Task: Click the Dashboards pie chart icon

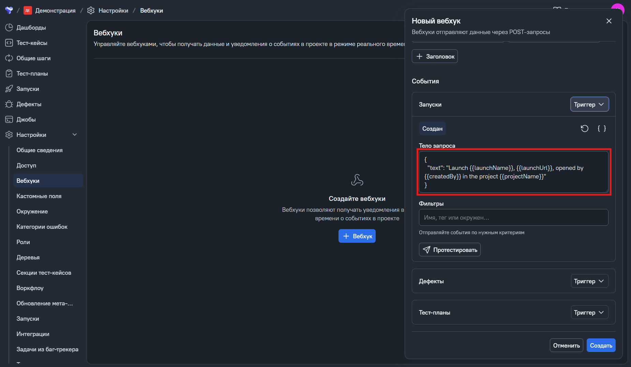Action: (x=9, y=28)
